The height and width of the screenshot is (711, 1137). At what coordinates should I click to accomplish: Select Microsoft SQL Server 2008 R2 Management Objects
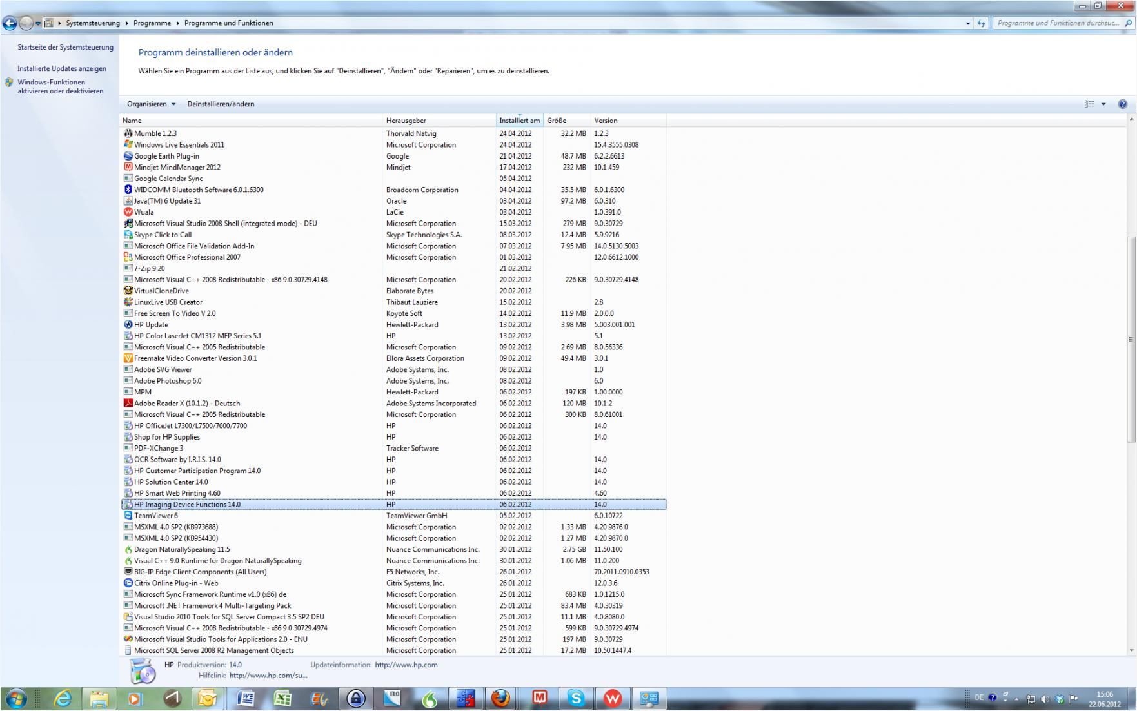tap(393, 650)
